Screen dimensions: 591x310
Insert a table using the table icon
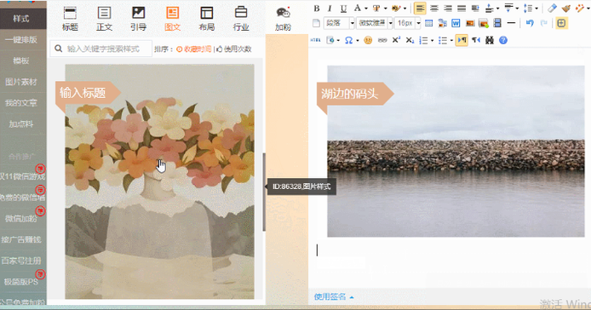pos(428,23)
